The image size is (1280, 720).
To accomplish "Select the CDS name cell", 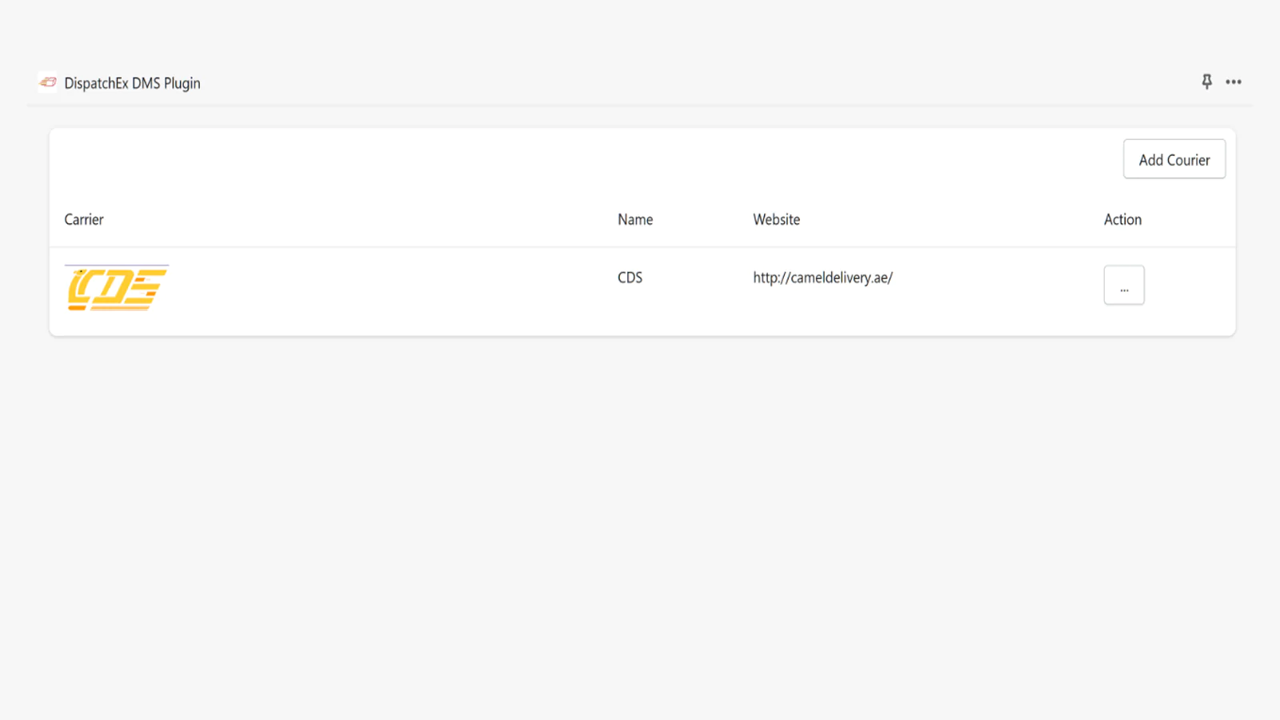I will pyautogui.click(x=630, y=278).
